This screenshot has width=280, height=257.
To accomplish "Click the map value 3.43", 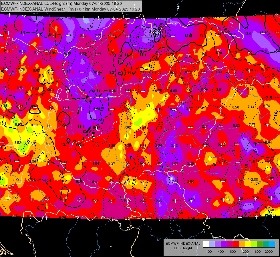I will 174,146.
